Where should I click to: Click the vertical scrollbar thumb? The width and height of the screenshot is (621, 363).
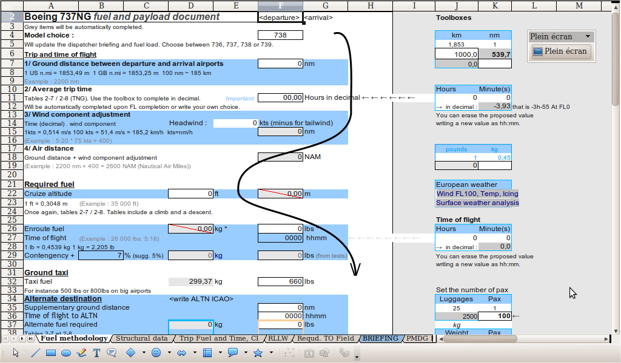click(x=616, y=60)
